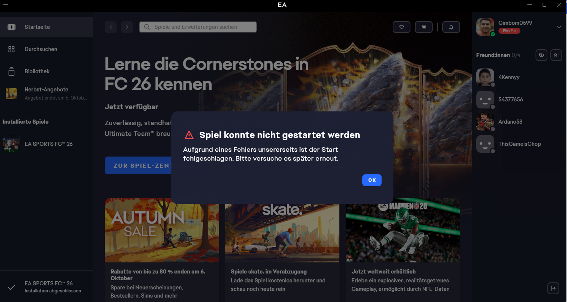Open the wishlist heart icon

(x=401, y=27)
